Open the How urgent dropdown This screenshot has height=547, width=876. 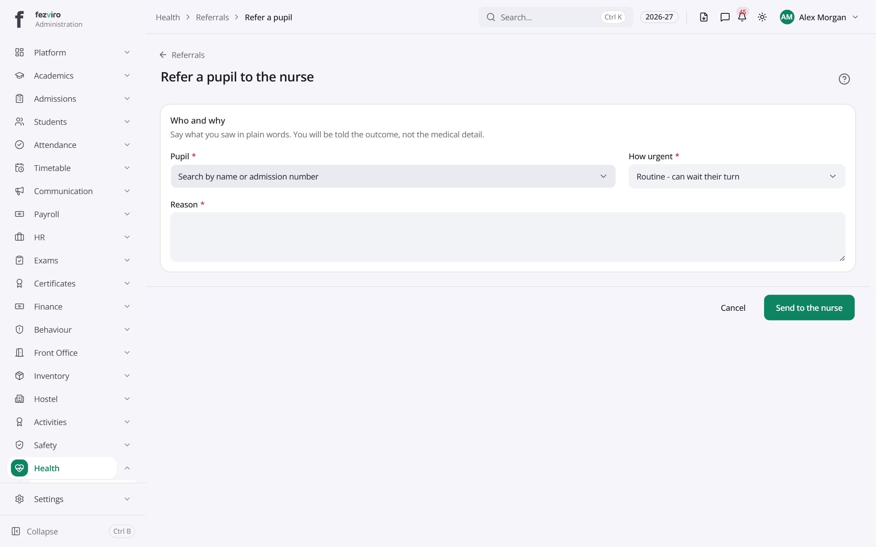737,176
